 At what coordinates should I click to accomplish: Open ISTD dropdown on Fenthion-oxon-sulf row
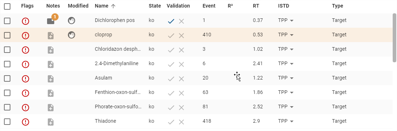point(286,92)
